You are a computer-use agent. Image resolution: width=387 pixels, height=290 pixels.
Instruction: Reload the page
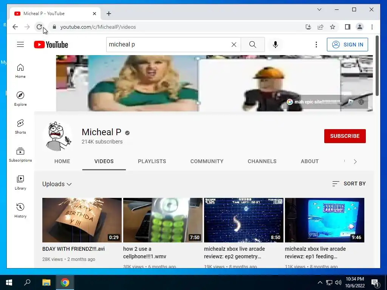[x=39, y=27]
